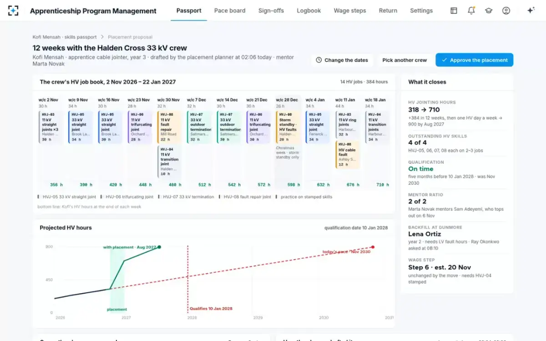Click the 'Qualifies 10 Jan 2028' marker label
546x341 pixels.
[x=211, y=309]
